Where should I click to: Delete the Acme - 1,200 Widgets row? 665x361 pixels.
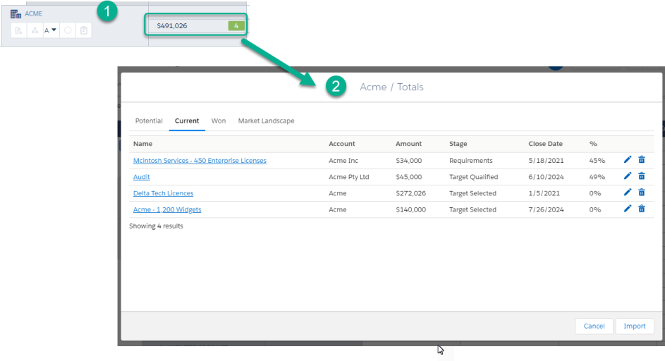(x=642, y=209)
